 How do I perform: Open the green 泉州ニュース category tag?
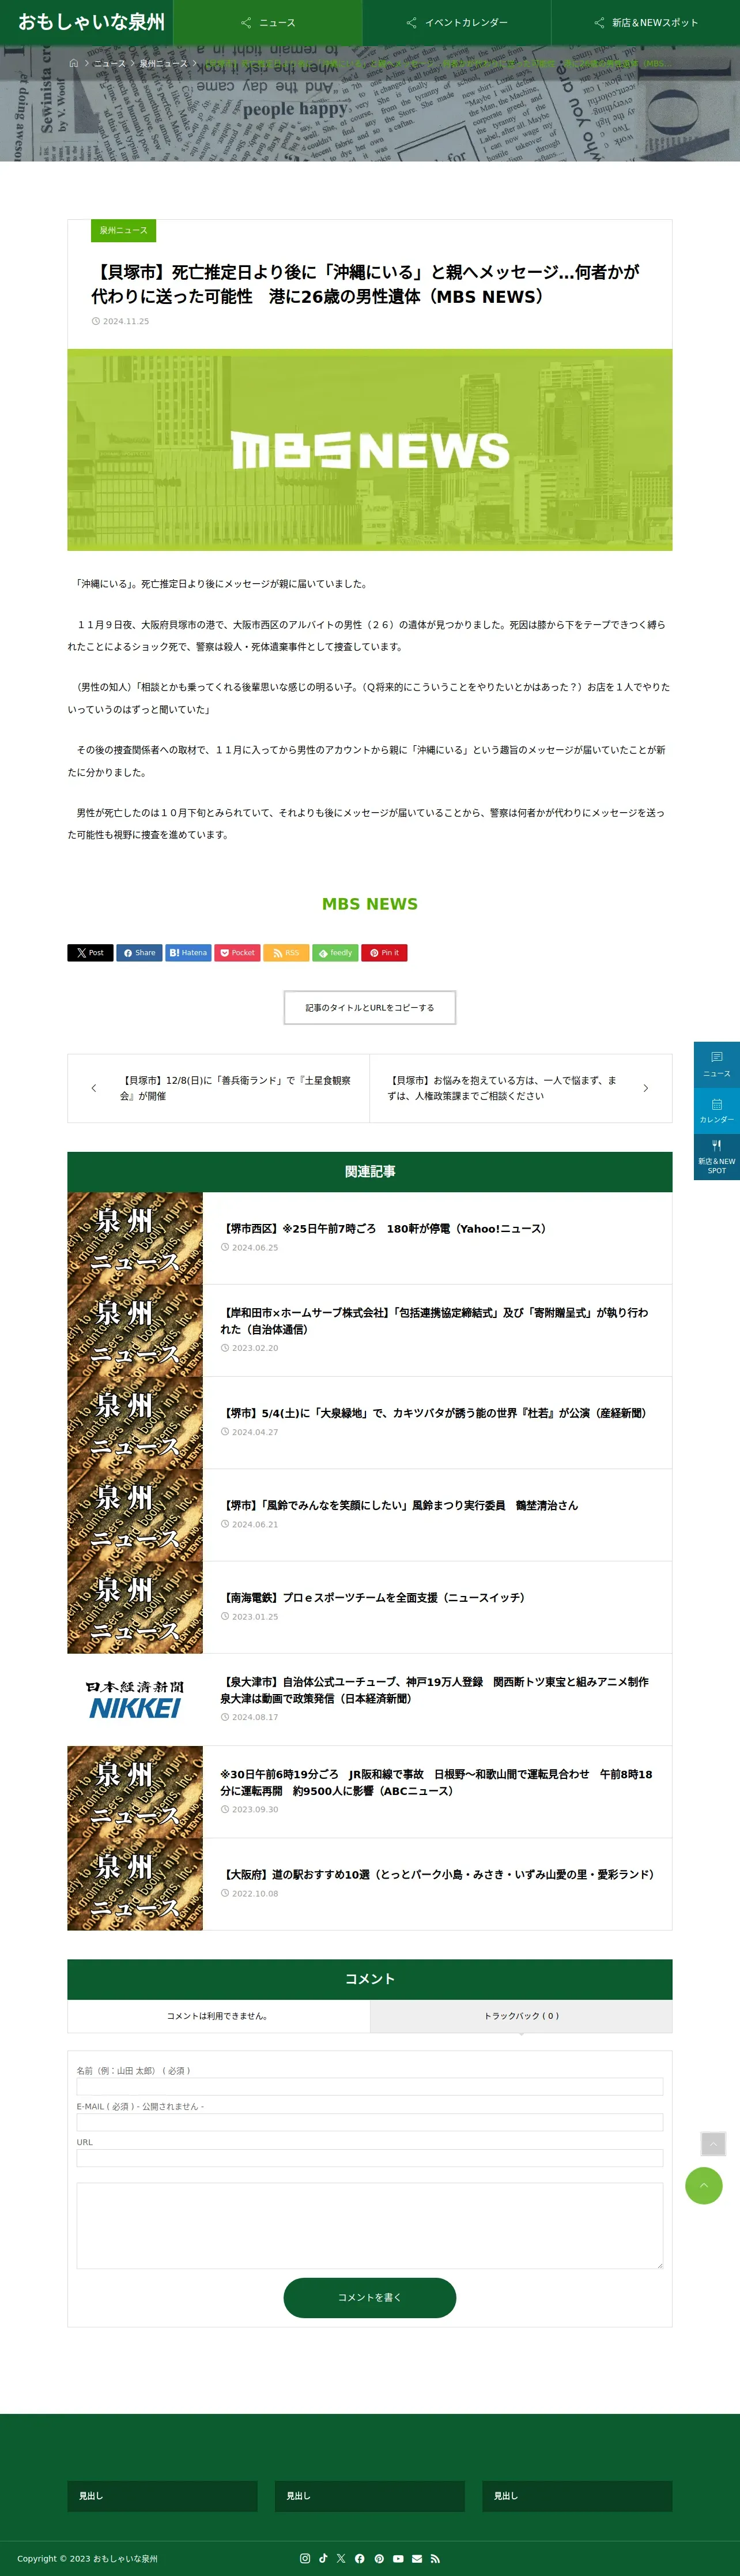click(123, 231)
